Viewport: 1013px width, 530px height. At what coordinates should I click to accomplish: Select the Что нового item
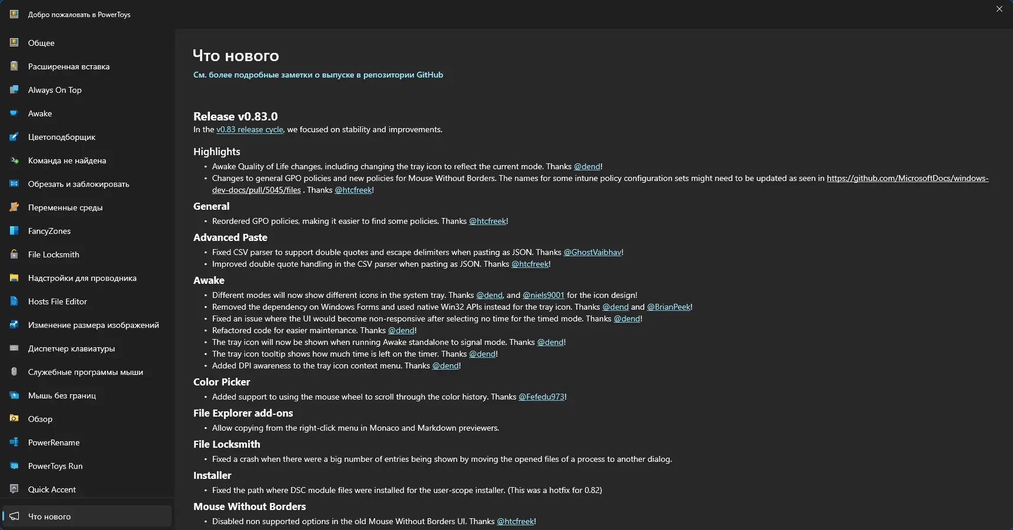[49, 516]
